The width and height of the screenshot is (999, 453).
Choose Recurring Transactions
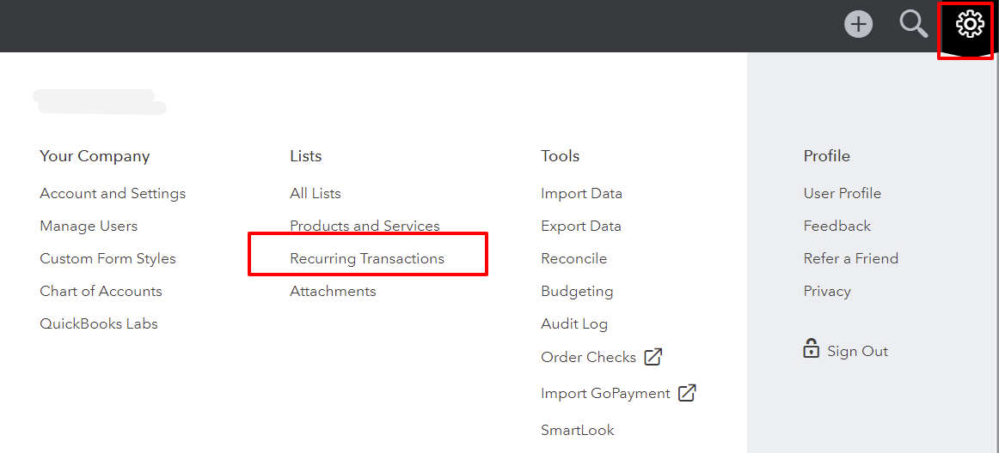click(x=367, y=258)
